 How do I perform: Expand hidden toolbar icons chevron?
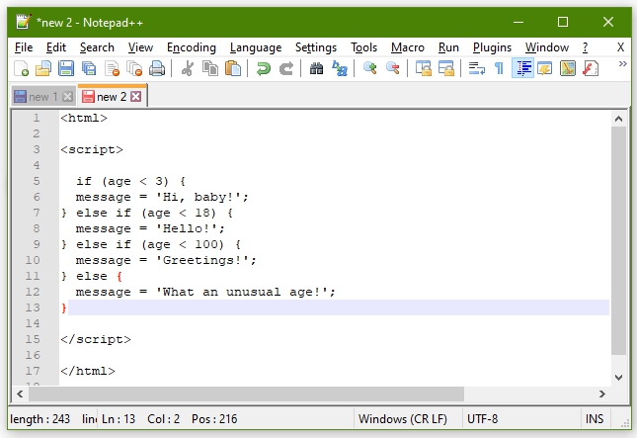click(x=622, y=64)
